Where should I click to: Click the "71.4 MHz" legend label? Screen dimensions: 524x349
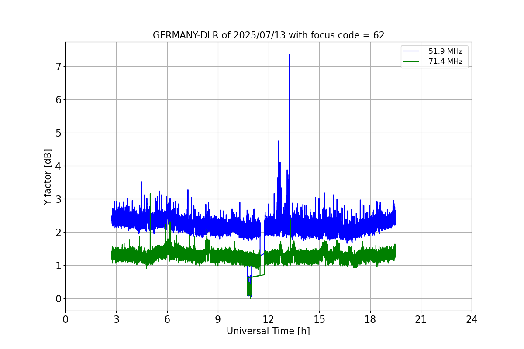tap(445, 62)
